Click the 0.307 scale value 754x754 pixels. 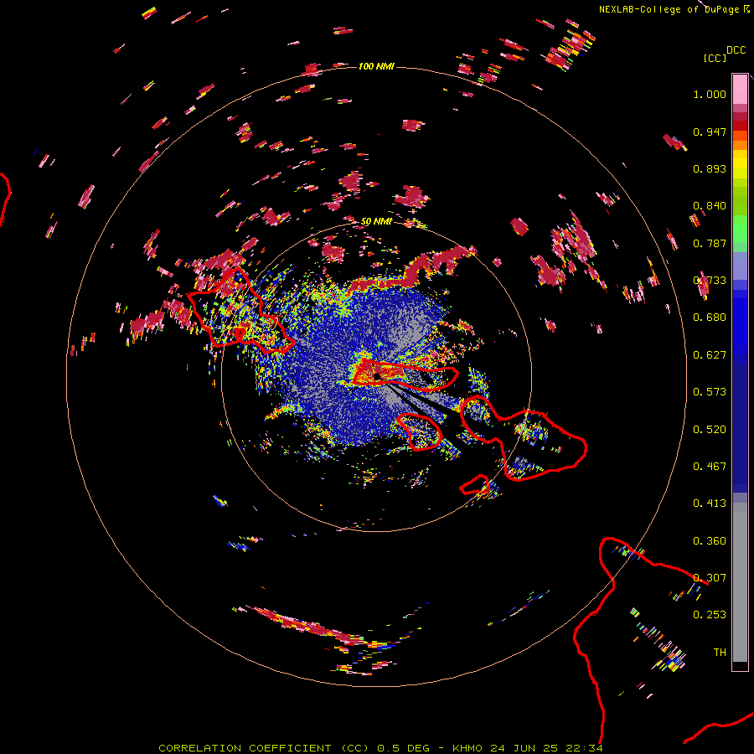710,578
